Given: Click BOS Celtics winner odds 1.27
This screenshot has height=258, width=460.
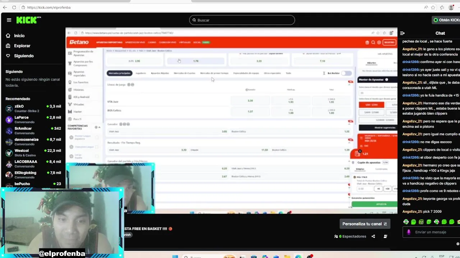Looking at the screenshot, I should point(250,111).
